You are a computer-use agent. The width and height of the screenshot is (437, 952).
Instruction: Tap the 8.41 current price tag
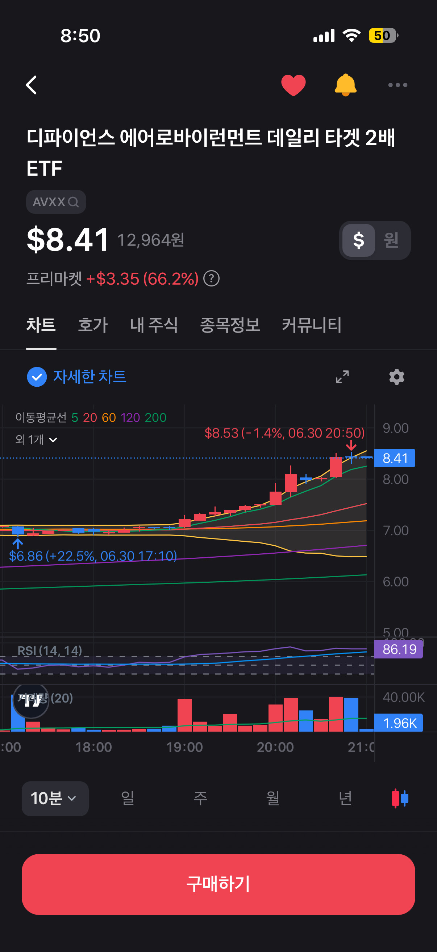click(395, 458)
